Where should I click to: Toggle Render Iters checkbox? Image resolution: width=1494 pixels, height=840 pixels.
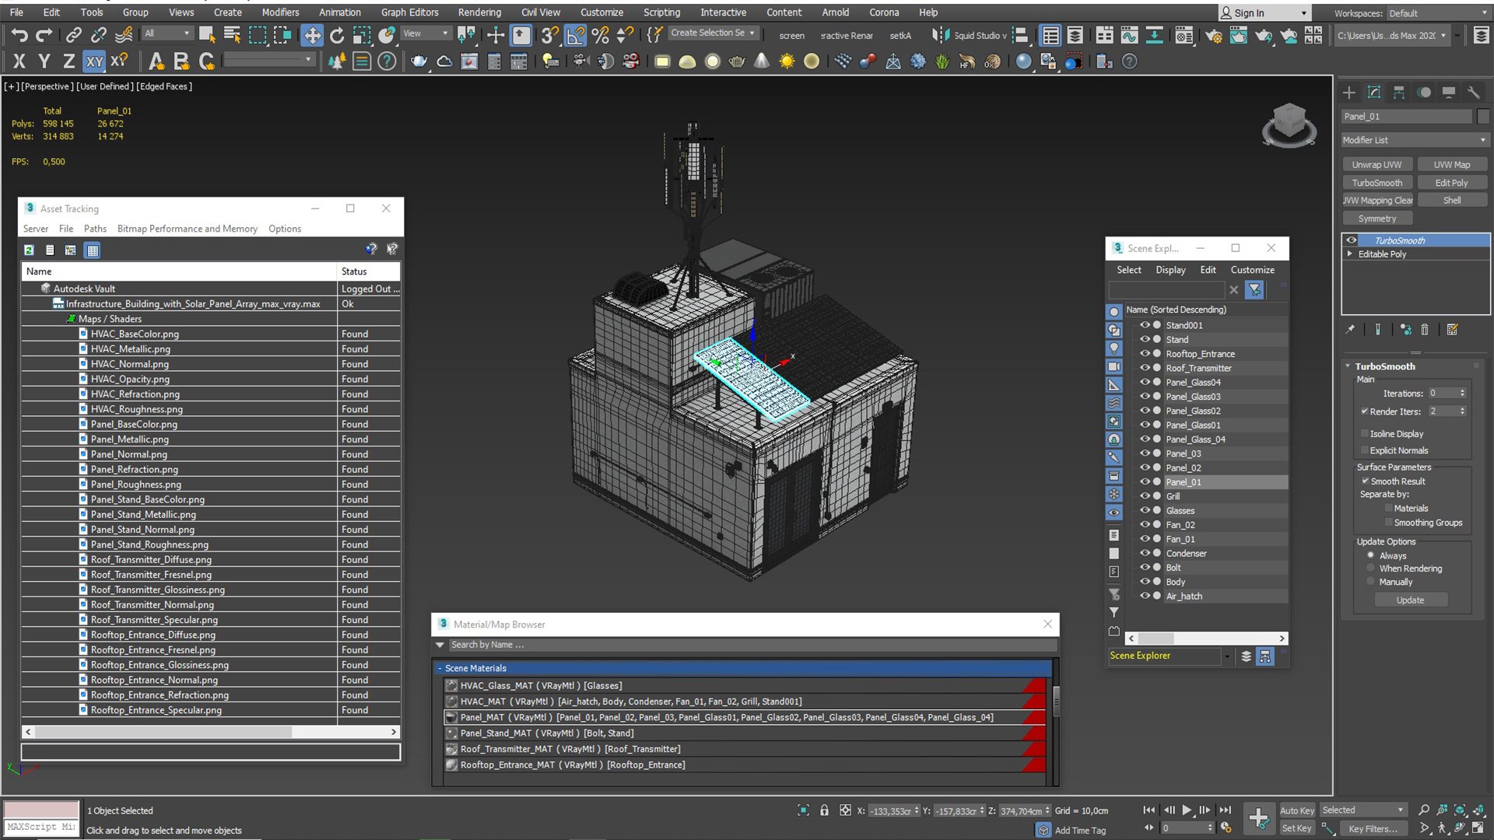click(x=1364, y=411)
